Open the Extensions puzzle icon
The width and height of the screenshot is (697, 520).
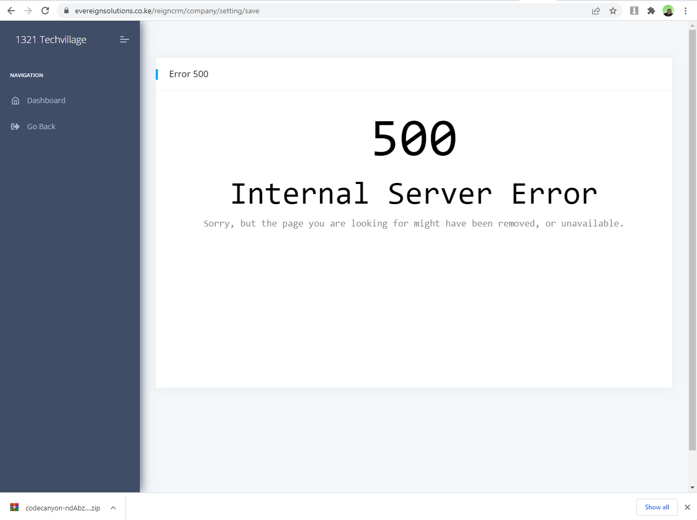click(651, 11)
